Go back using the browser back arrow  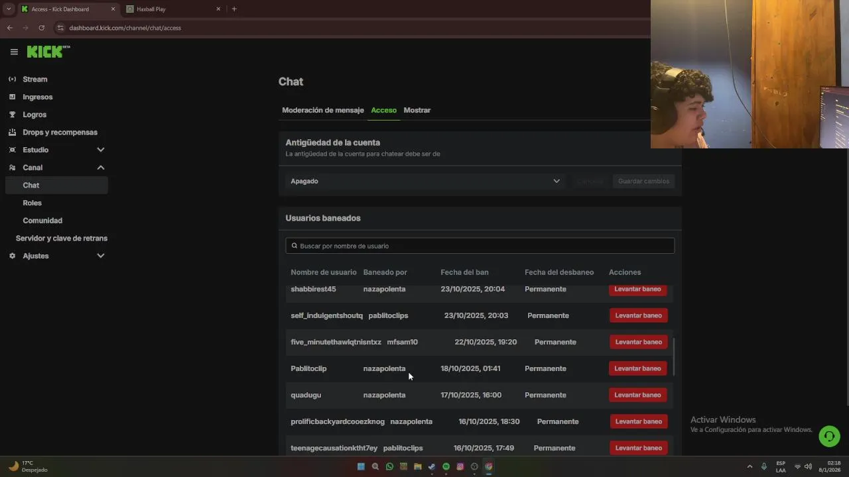click(9, 28)
